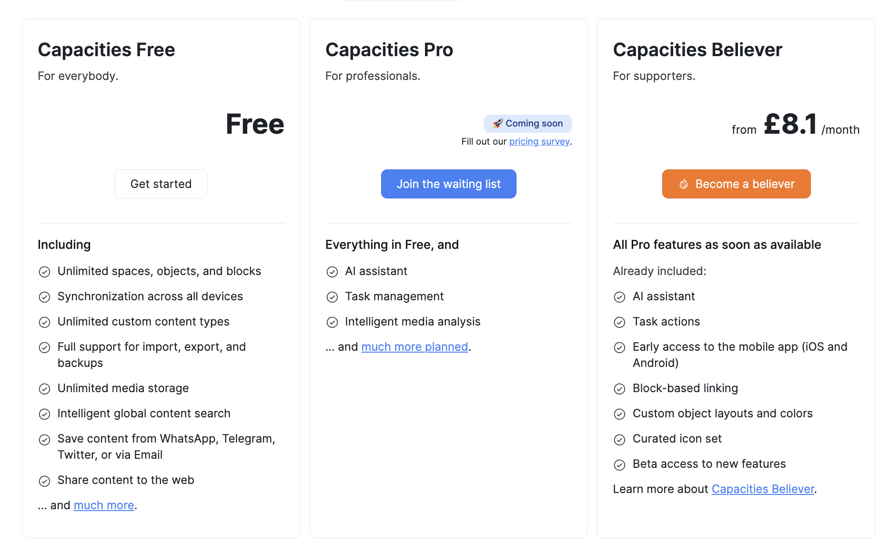889x552 pixels.
Task: Open the pricing survey link
Action: (x=539, y=141)
